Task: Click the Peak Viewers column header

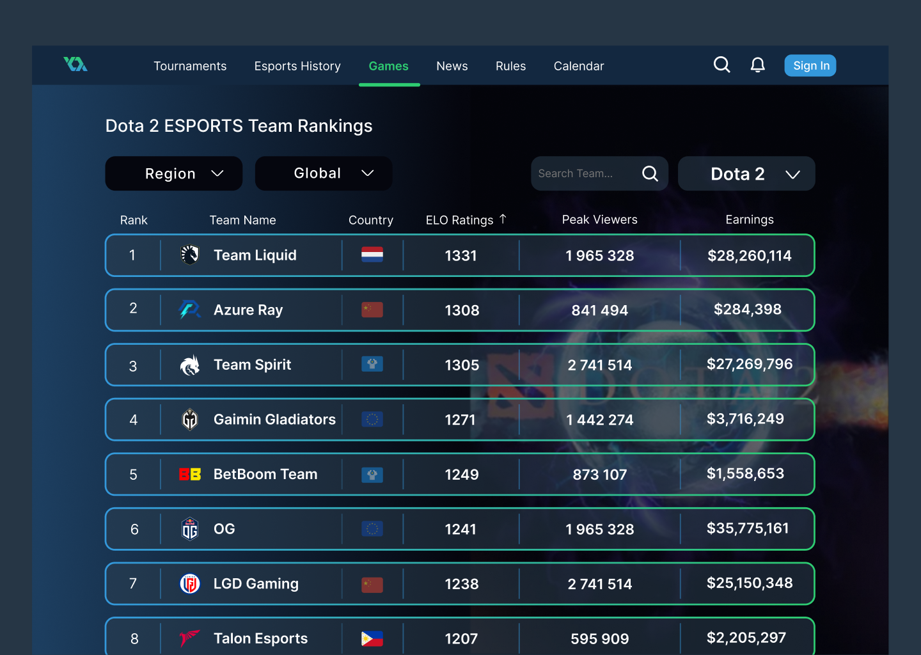Action: pyautogui.click(x=600, y=219)
